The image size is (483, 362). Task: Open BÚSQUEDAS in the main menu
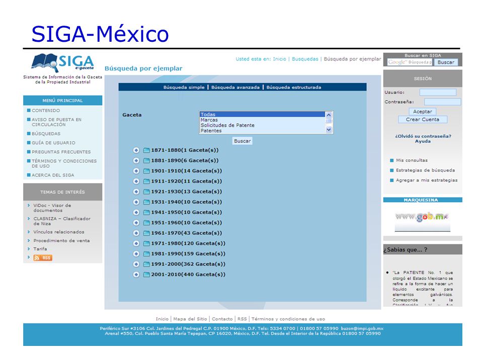[46, 134]
